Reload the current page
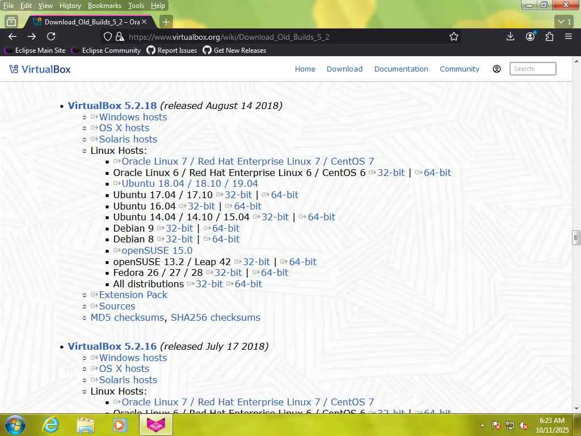The width and height of the screenshot is (581, 436). 51,36
